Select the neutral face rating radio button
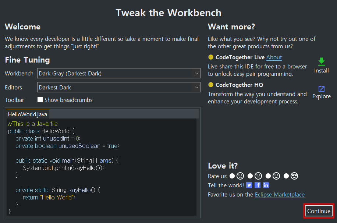The width and height of the screenshot is (337, 223). 250,176
